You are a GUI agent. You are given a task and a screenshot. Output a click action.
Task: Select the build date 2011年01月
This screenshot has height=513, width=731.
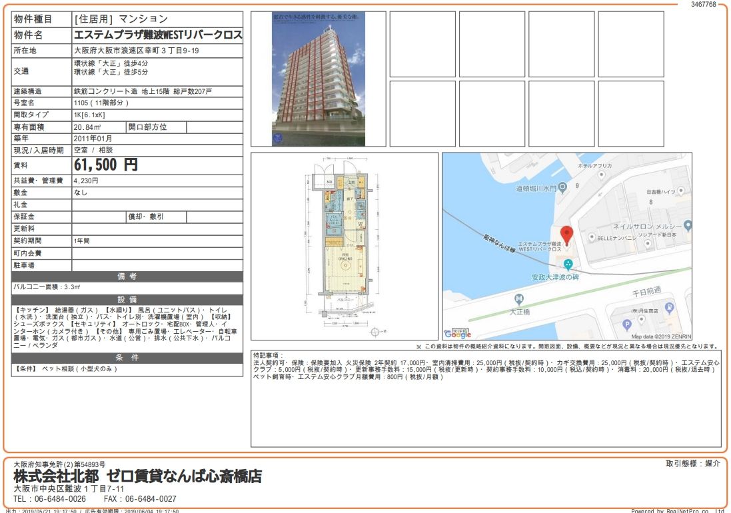click(x=93, y=139)
